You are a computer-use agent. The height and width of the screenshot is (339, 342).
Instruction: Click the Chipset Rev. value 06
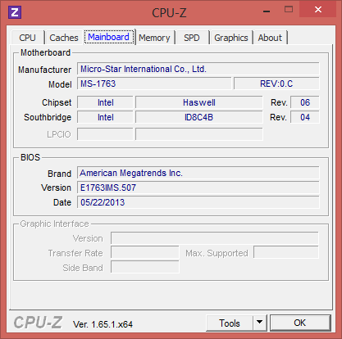tap(305, 102)
